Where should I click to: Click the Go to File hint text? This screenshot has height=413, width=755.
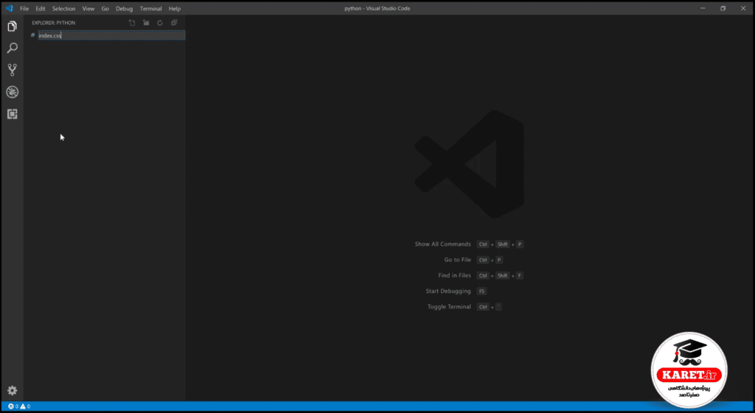457,260
